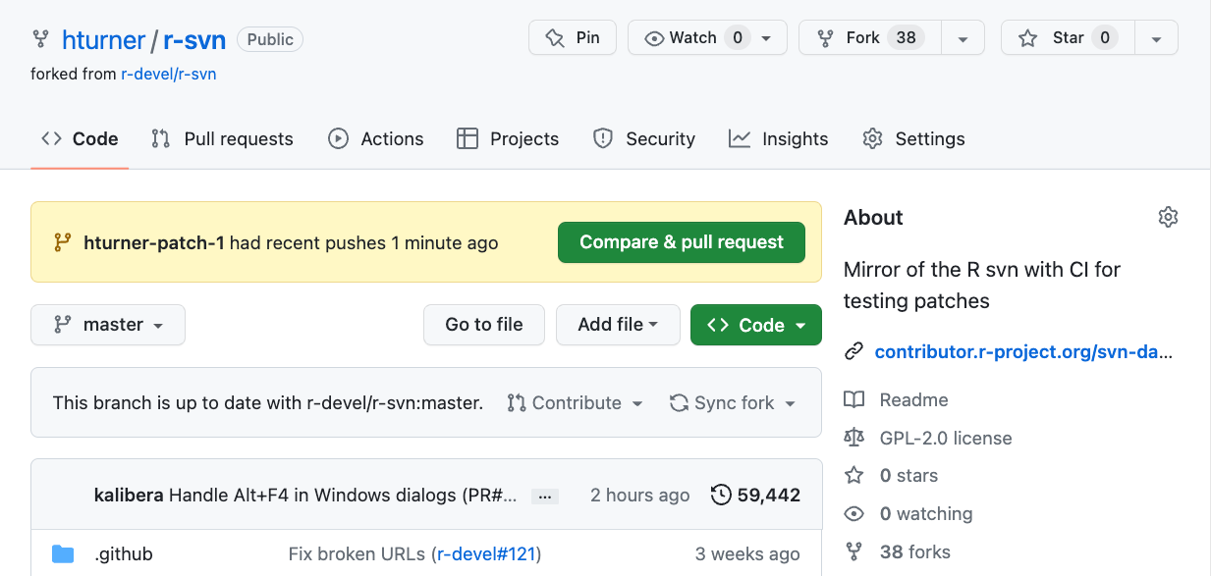Screen dimensions: 1211x576
Task: Click the About section gear icon
Action: [x=1167, y=218]
